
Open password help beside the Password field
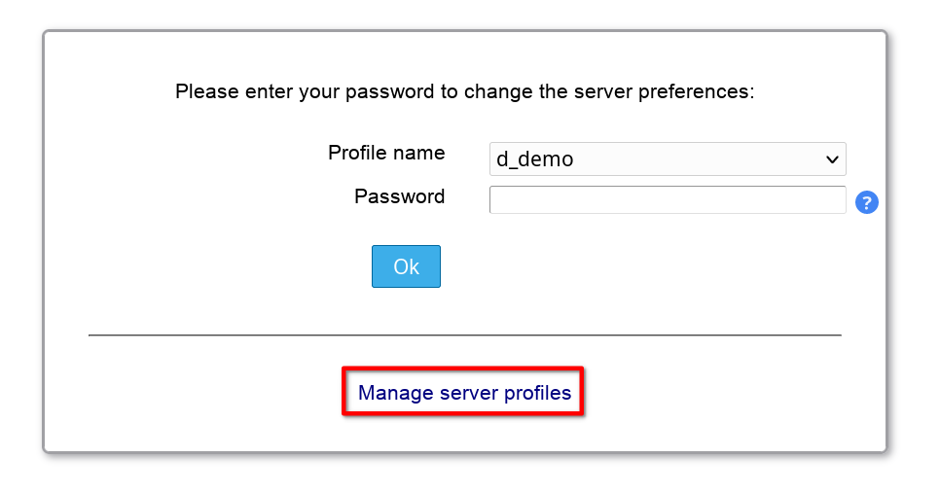(x=866, y=202)
